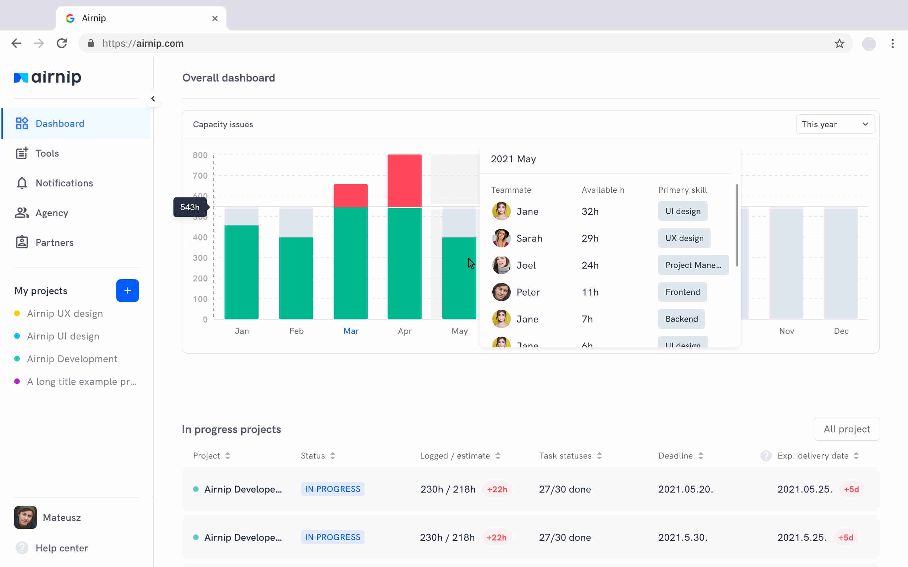
Task: Click Jane's avatar in the 32h row
Action: pyautogui.click(x=501, y=211)
